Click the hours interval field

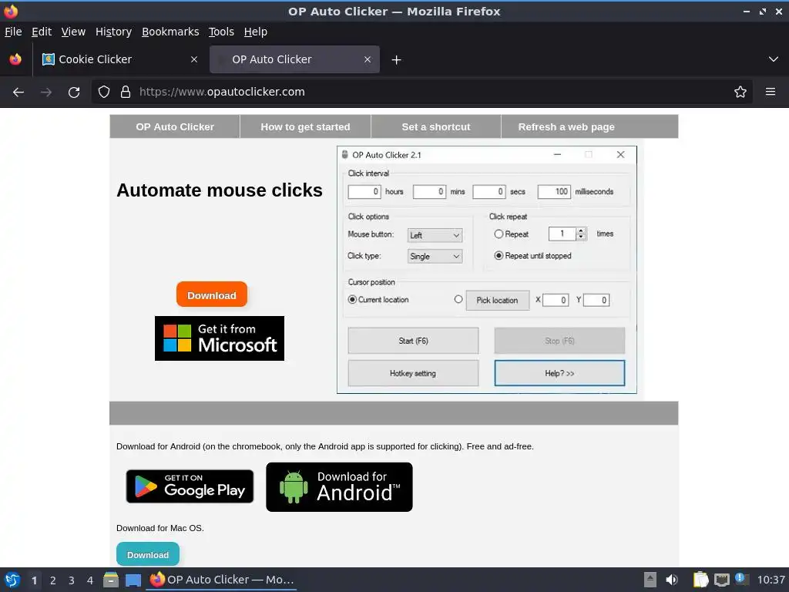point(364,192)
